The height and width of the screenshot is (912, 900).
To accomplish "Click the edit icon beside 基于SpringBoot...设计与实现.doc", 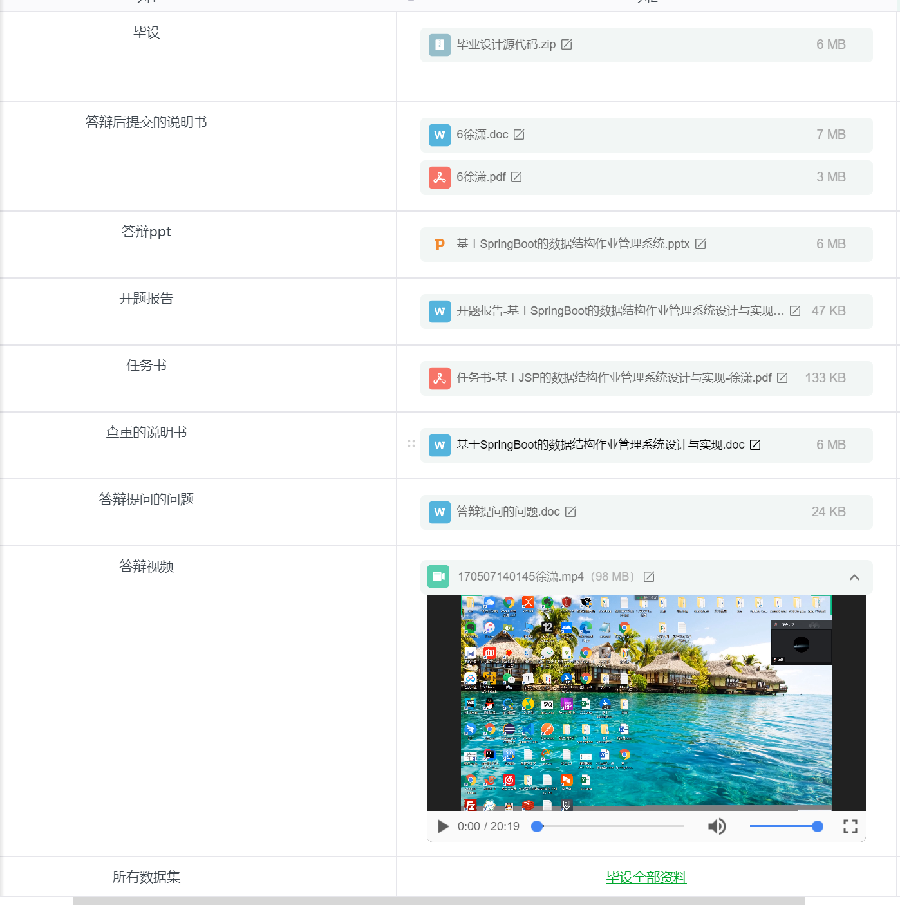I will [755, 445].
